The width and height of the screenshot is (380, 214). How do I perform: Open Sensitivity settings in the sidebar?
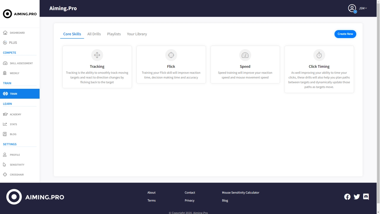click(x=17, y=165)
